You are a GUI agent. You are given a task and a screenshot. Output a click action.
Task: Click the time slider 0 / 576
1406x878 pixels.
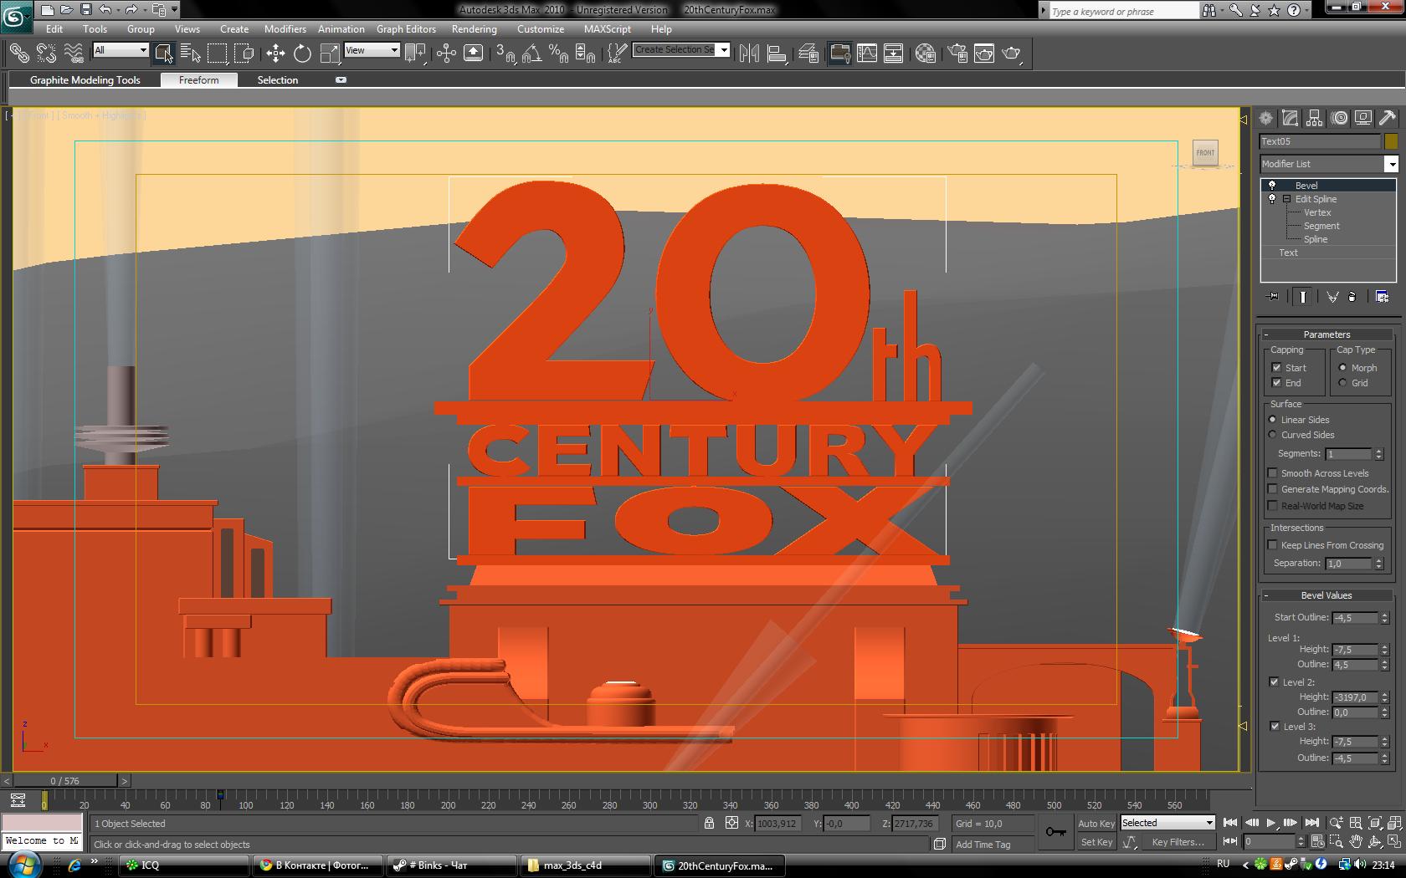coord(65,781)
